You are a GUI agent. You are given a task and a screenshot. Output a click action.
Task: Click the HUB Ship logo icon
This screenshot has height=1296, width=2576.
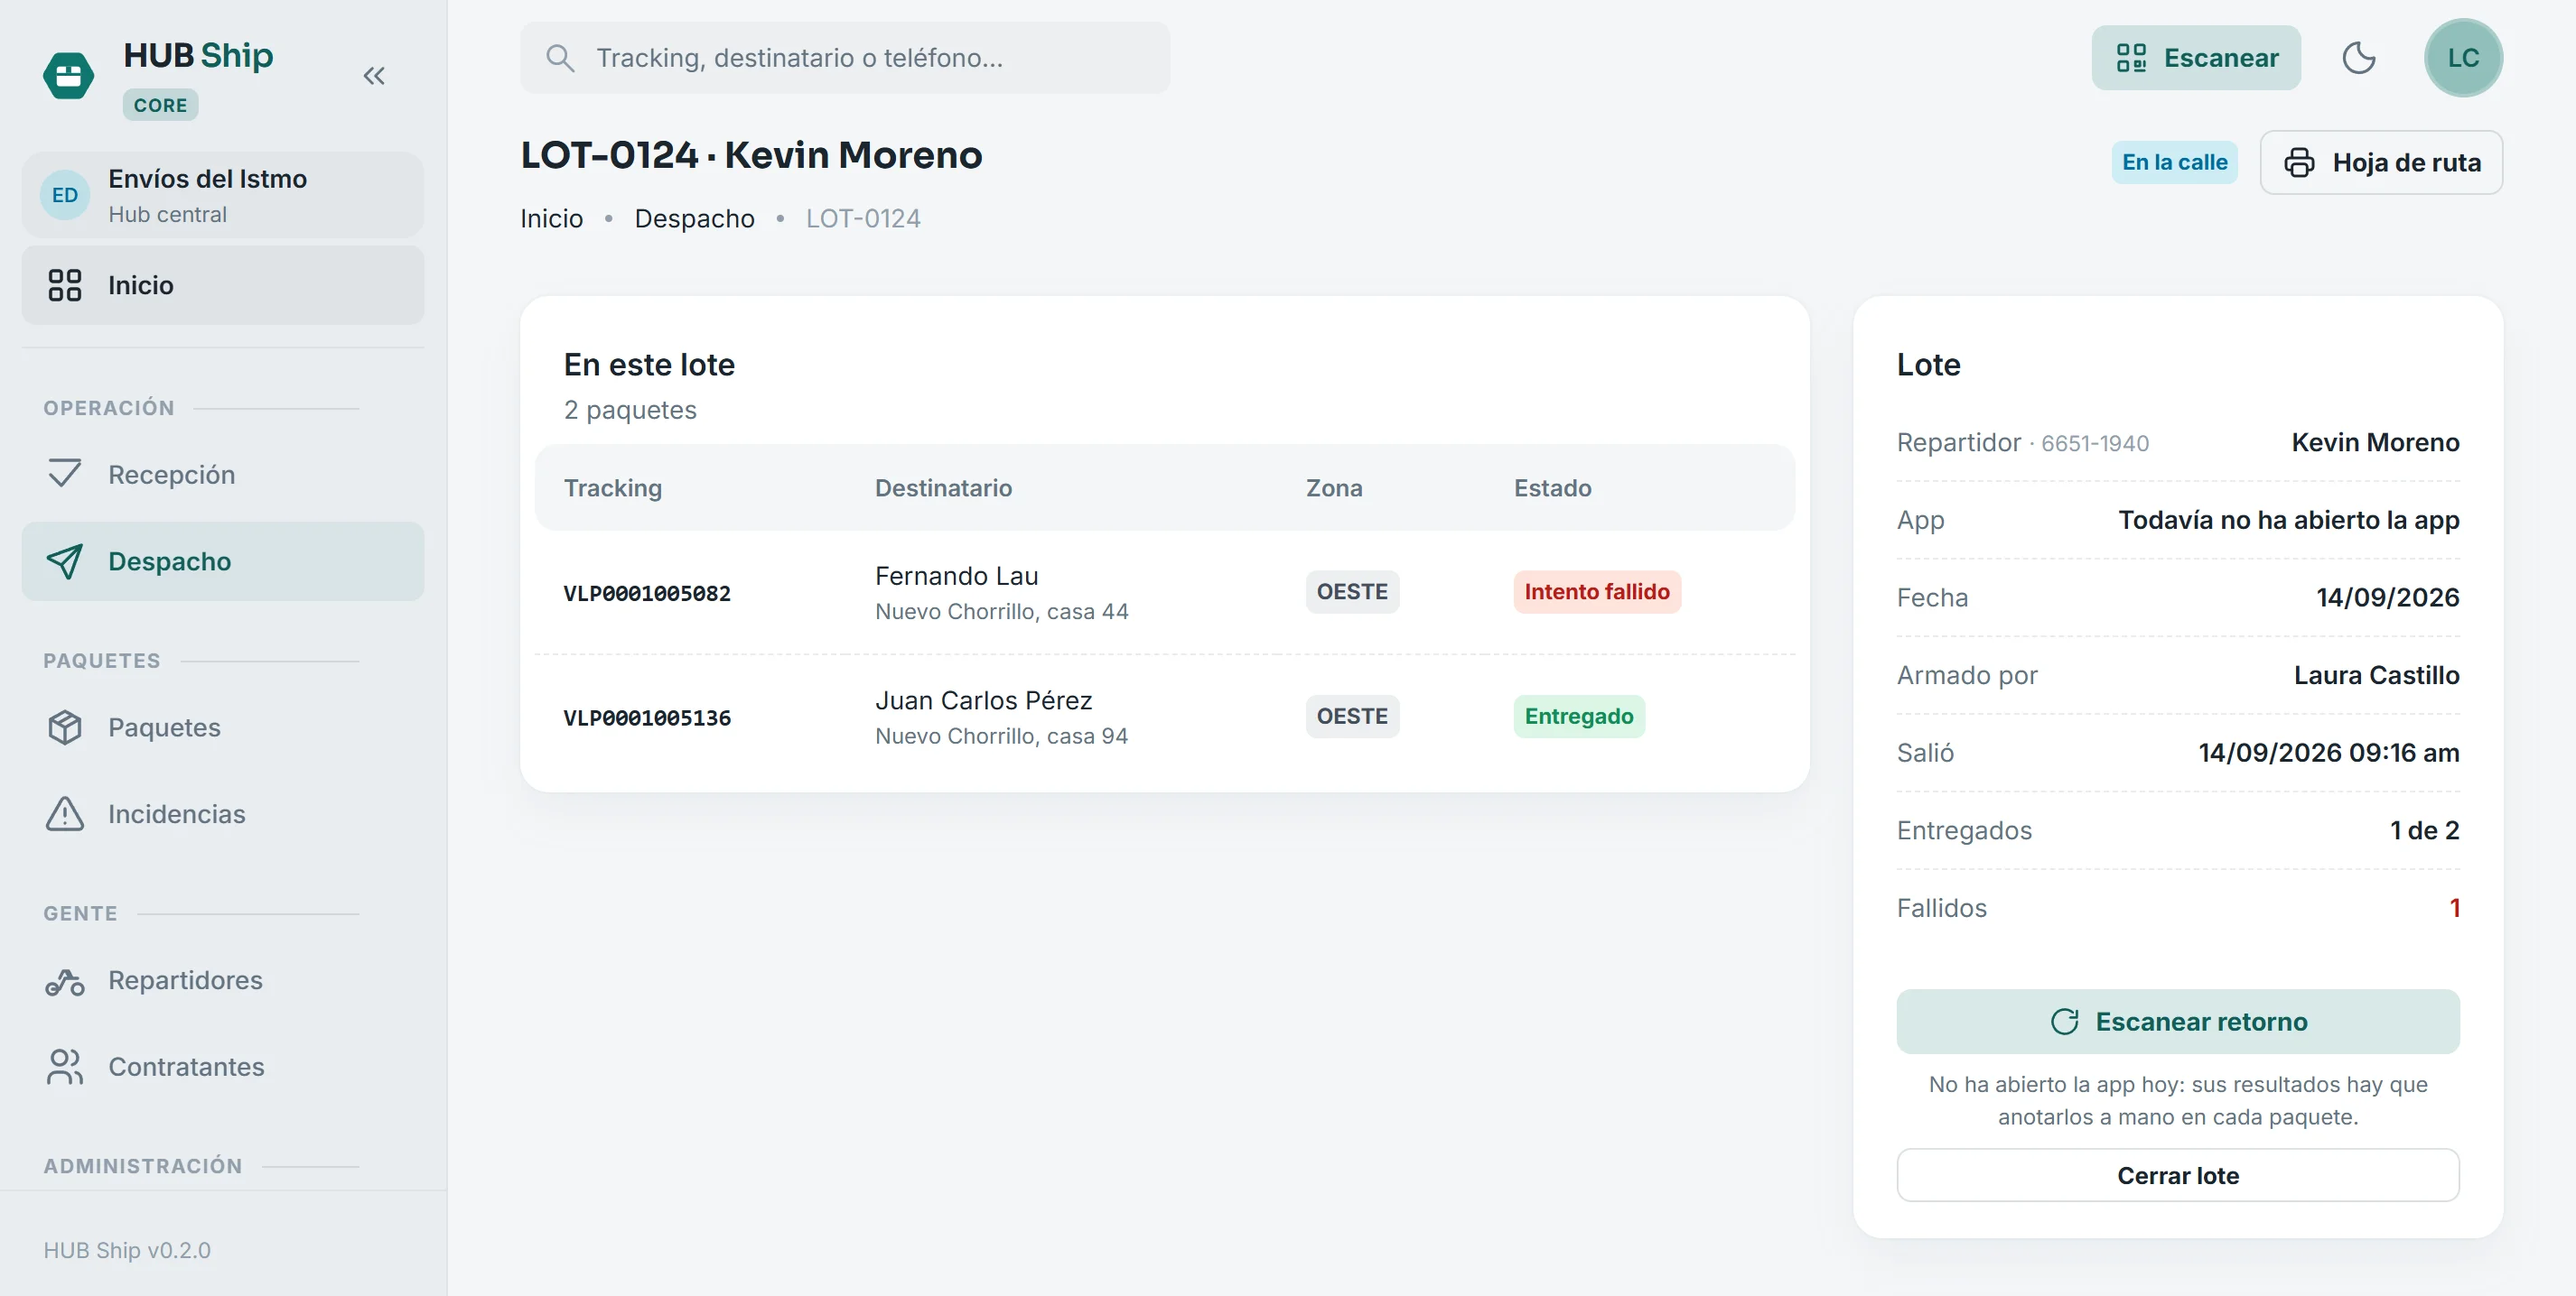[x=69, y=76]
